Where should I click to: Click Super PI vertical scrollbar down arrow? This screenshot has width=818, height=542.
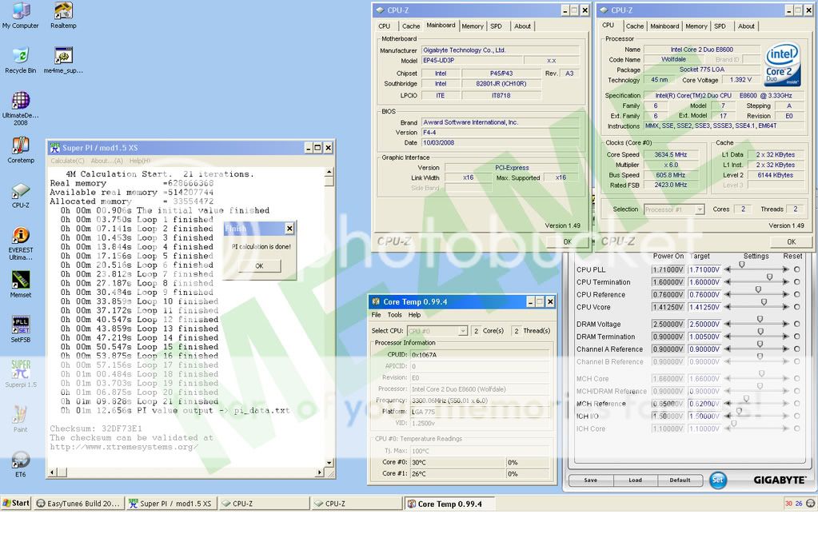coord(329,463)
